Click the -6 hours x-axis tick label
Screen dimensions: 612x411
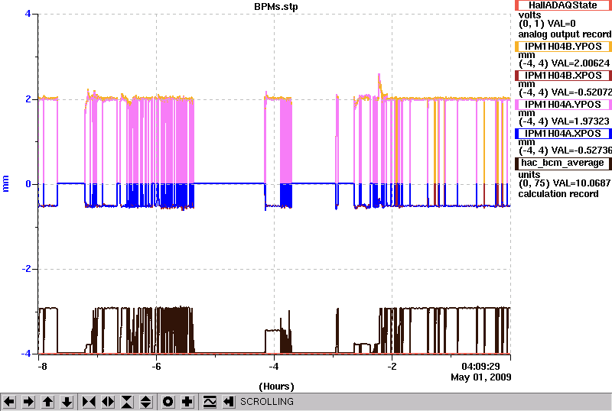tap(156, 367)
